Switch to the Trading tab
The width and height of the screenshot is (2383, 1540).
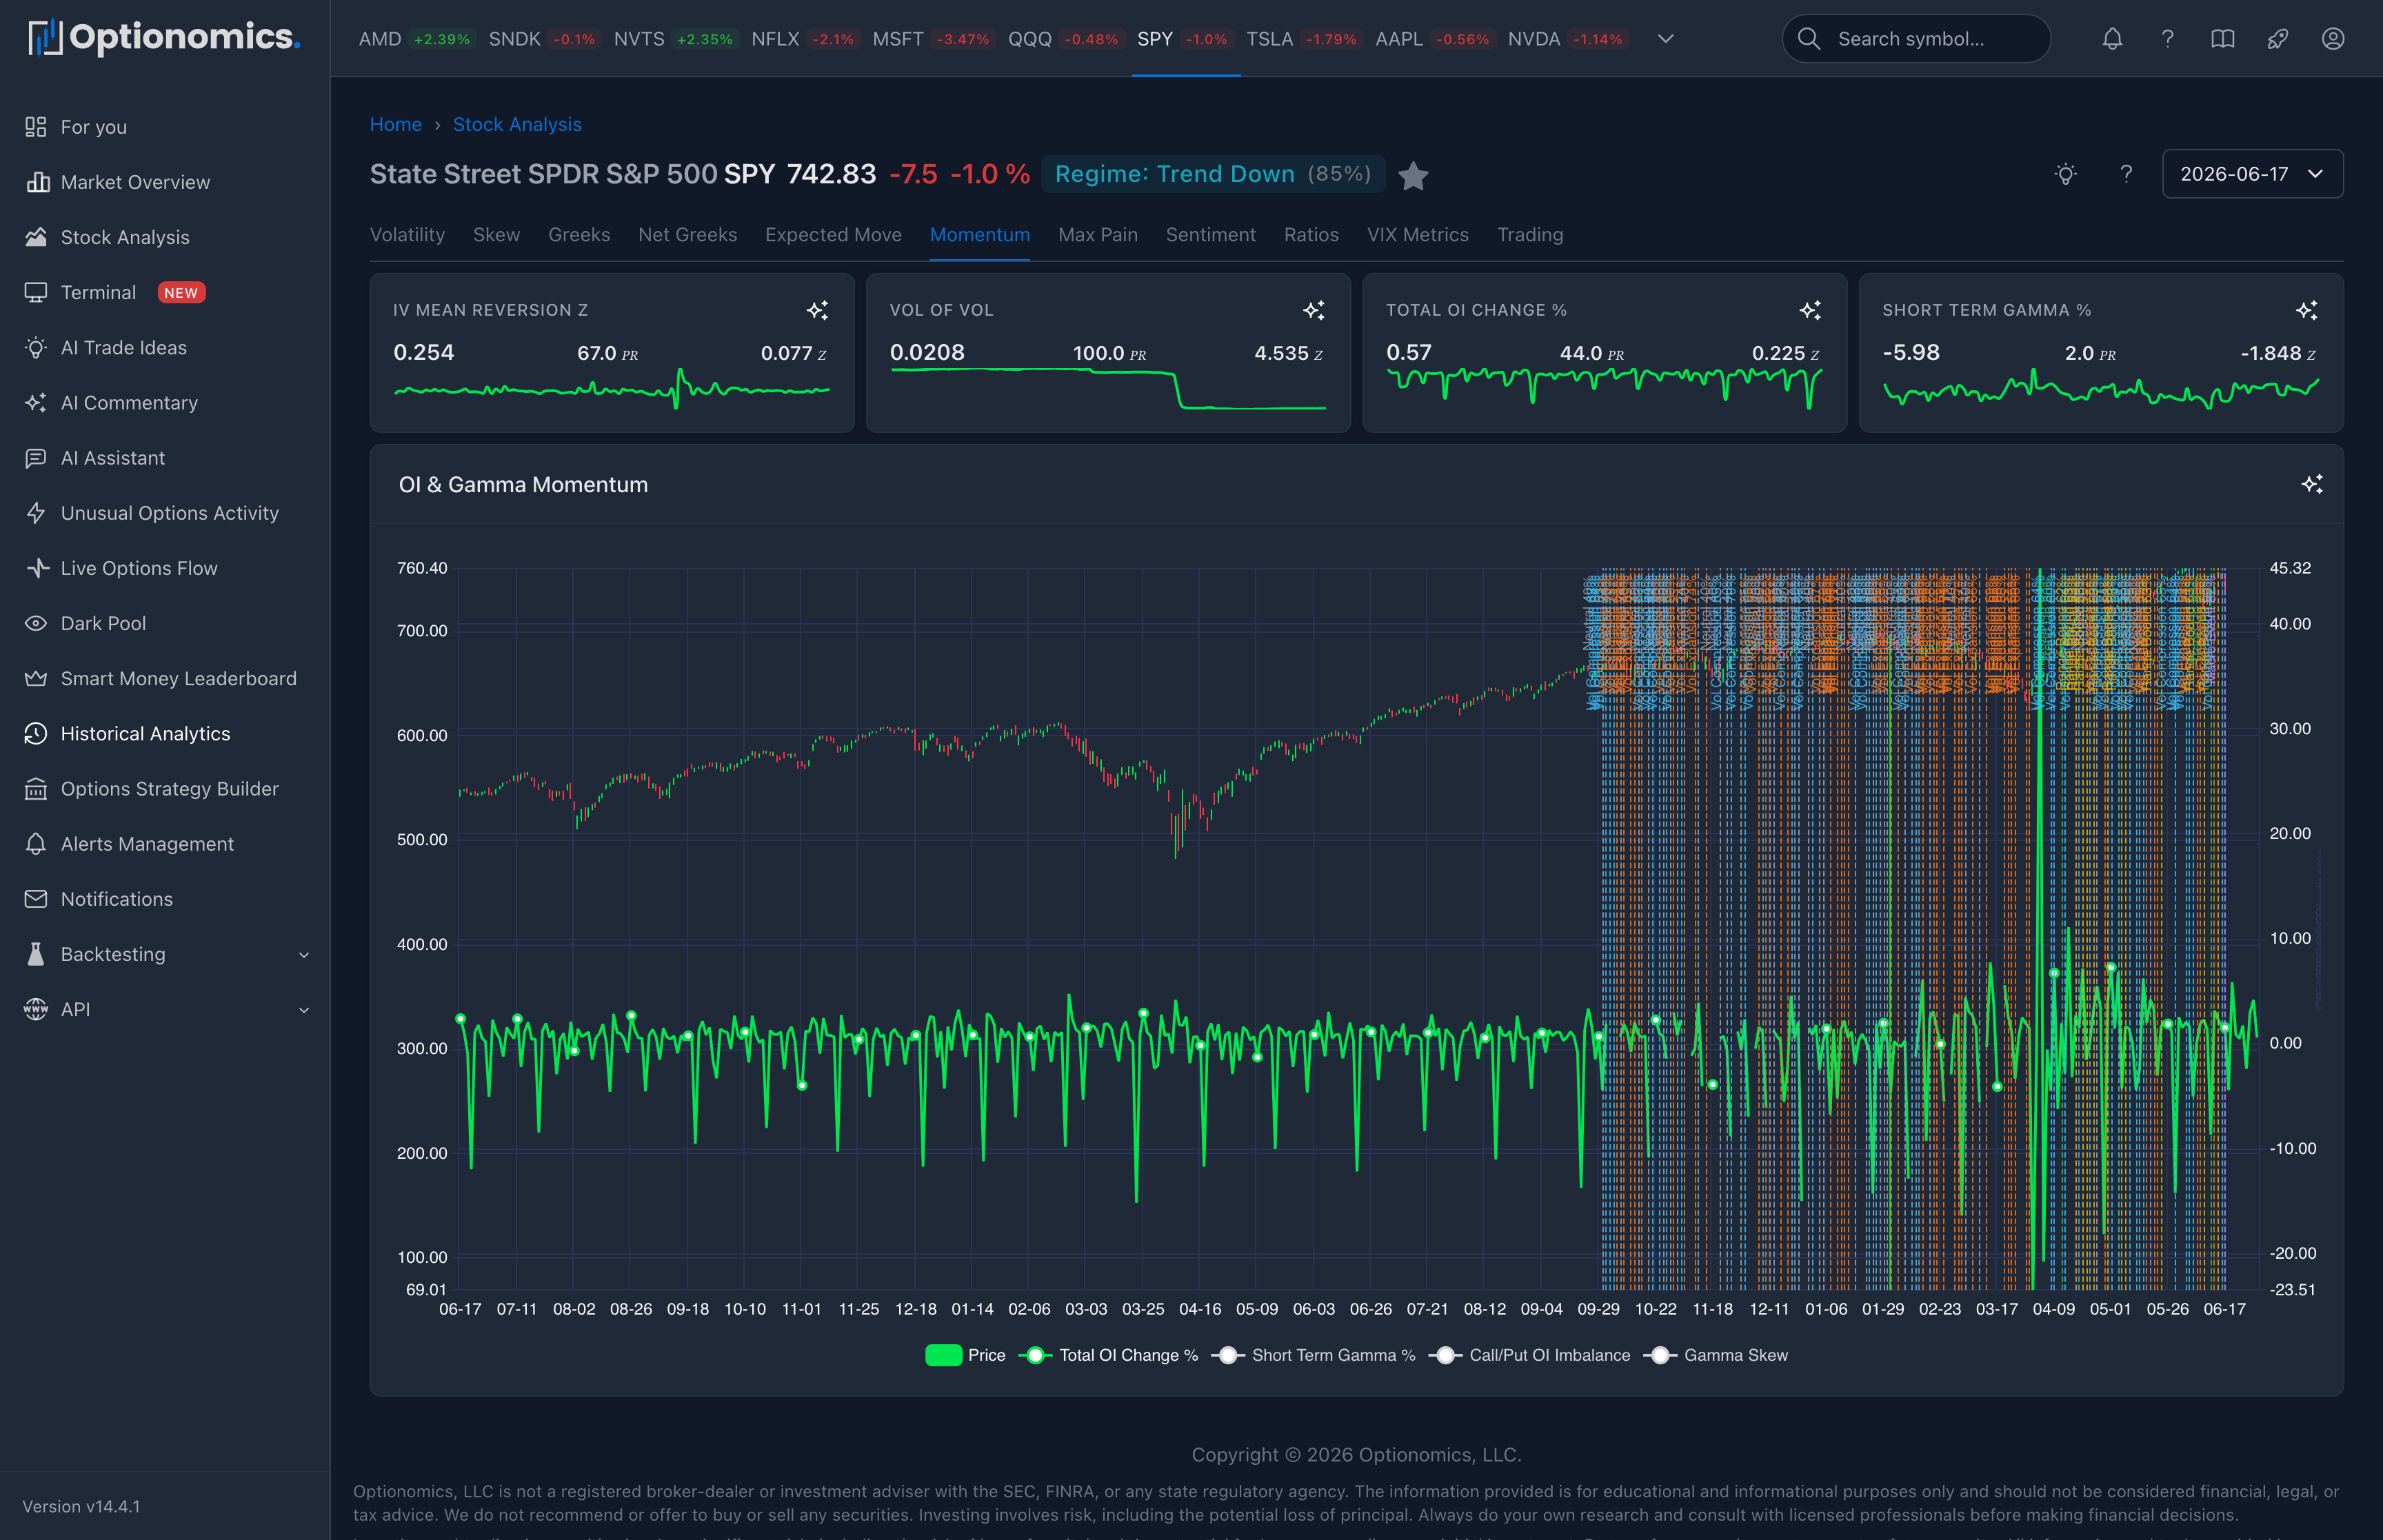[x=1529, y=235]
